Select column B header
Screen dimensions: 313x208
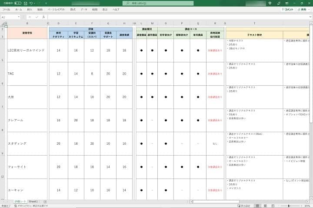click(x=27, y=23)
